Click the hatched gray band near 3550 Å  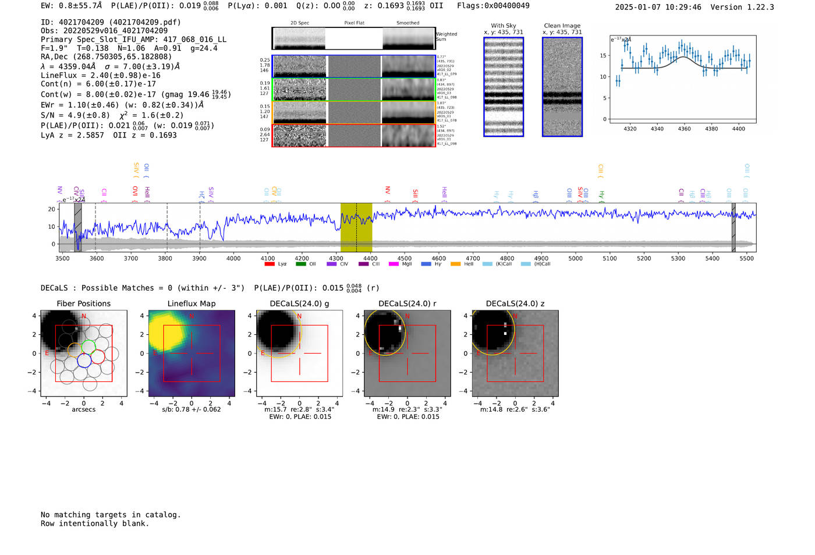[78, 228]
